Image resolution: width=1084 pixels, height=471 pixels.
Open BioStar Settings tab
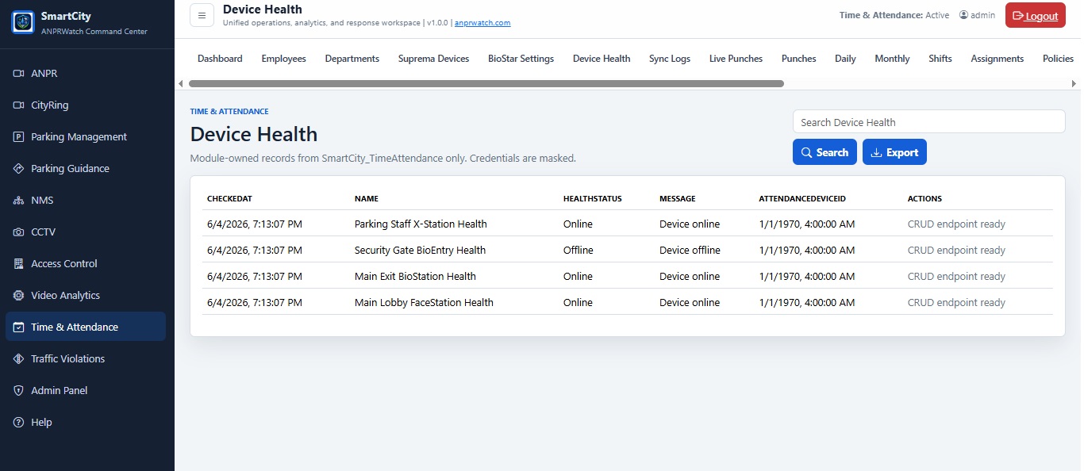[521, 59]
